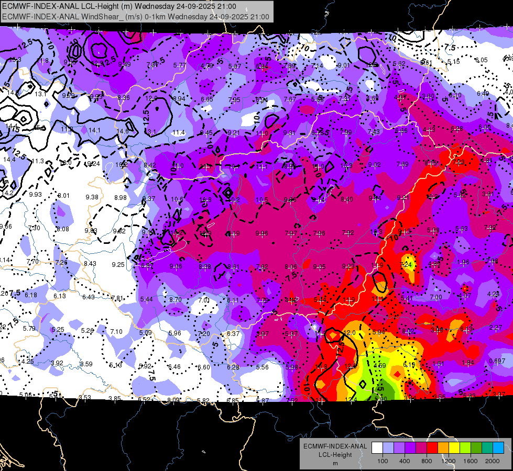
Task: Click the wind shear value 5.56
Action: tap(263, 367)
